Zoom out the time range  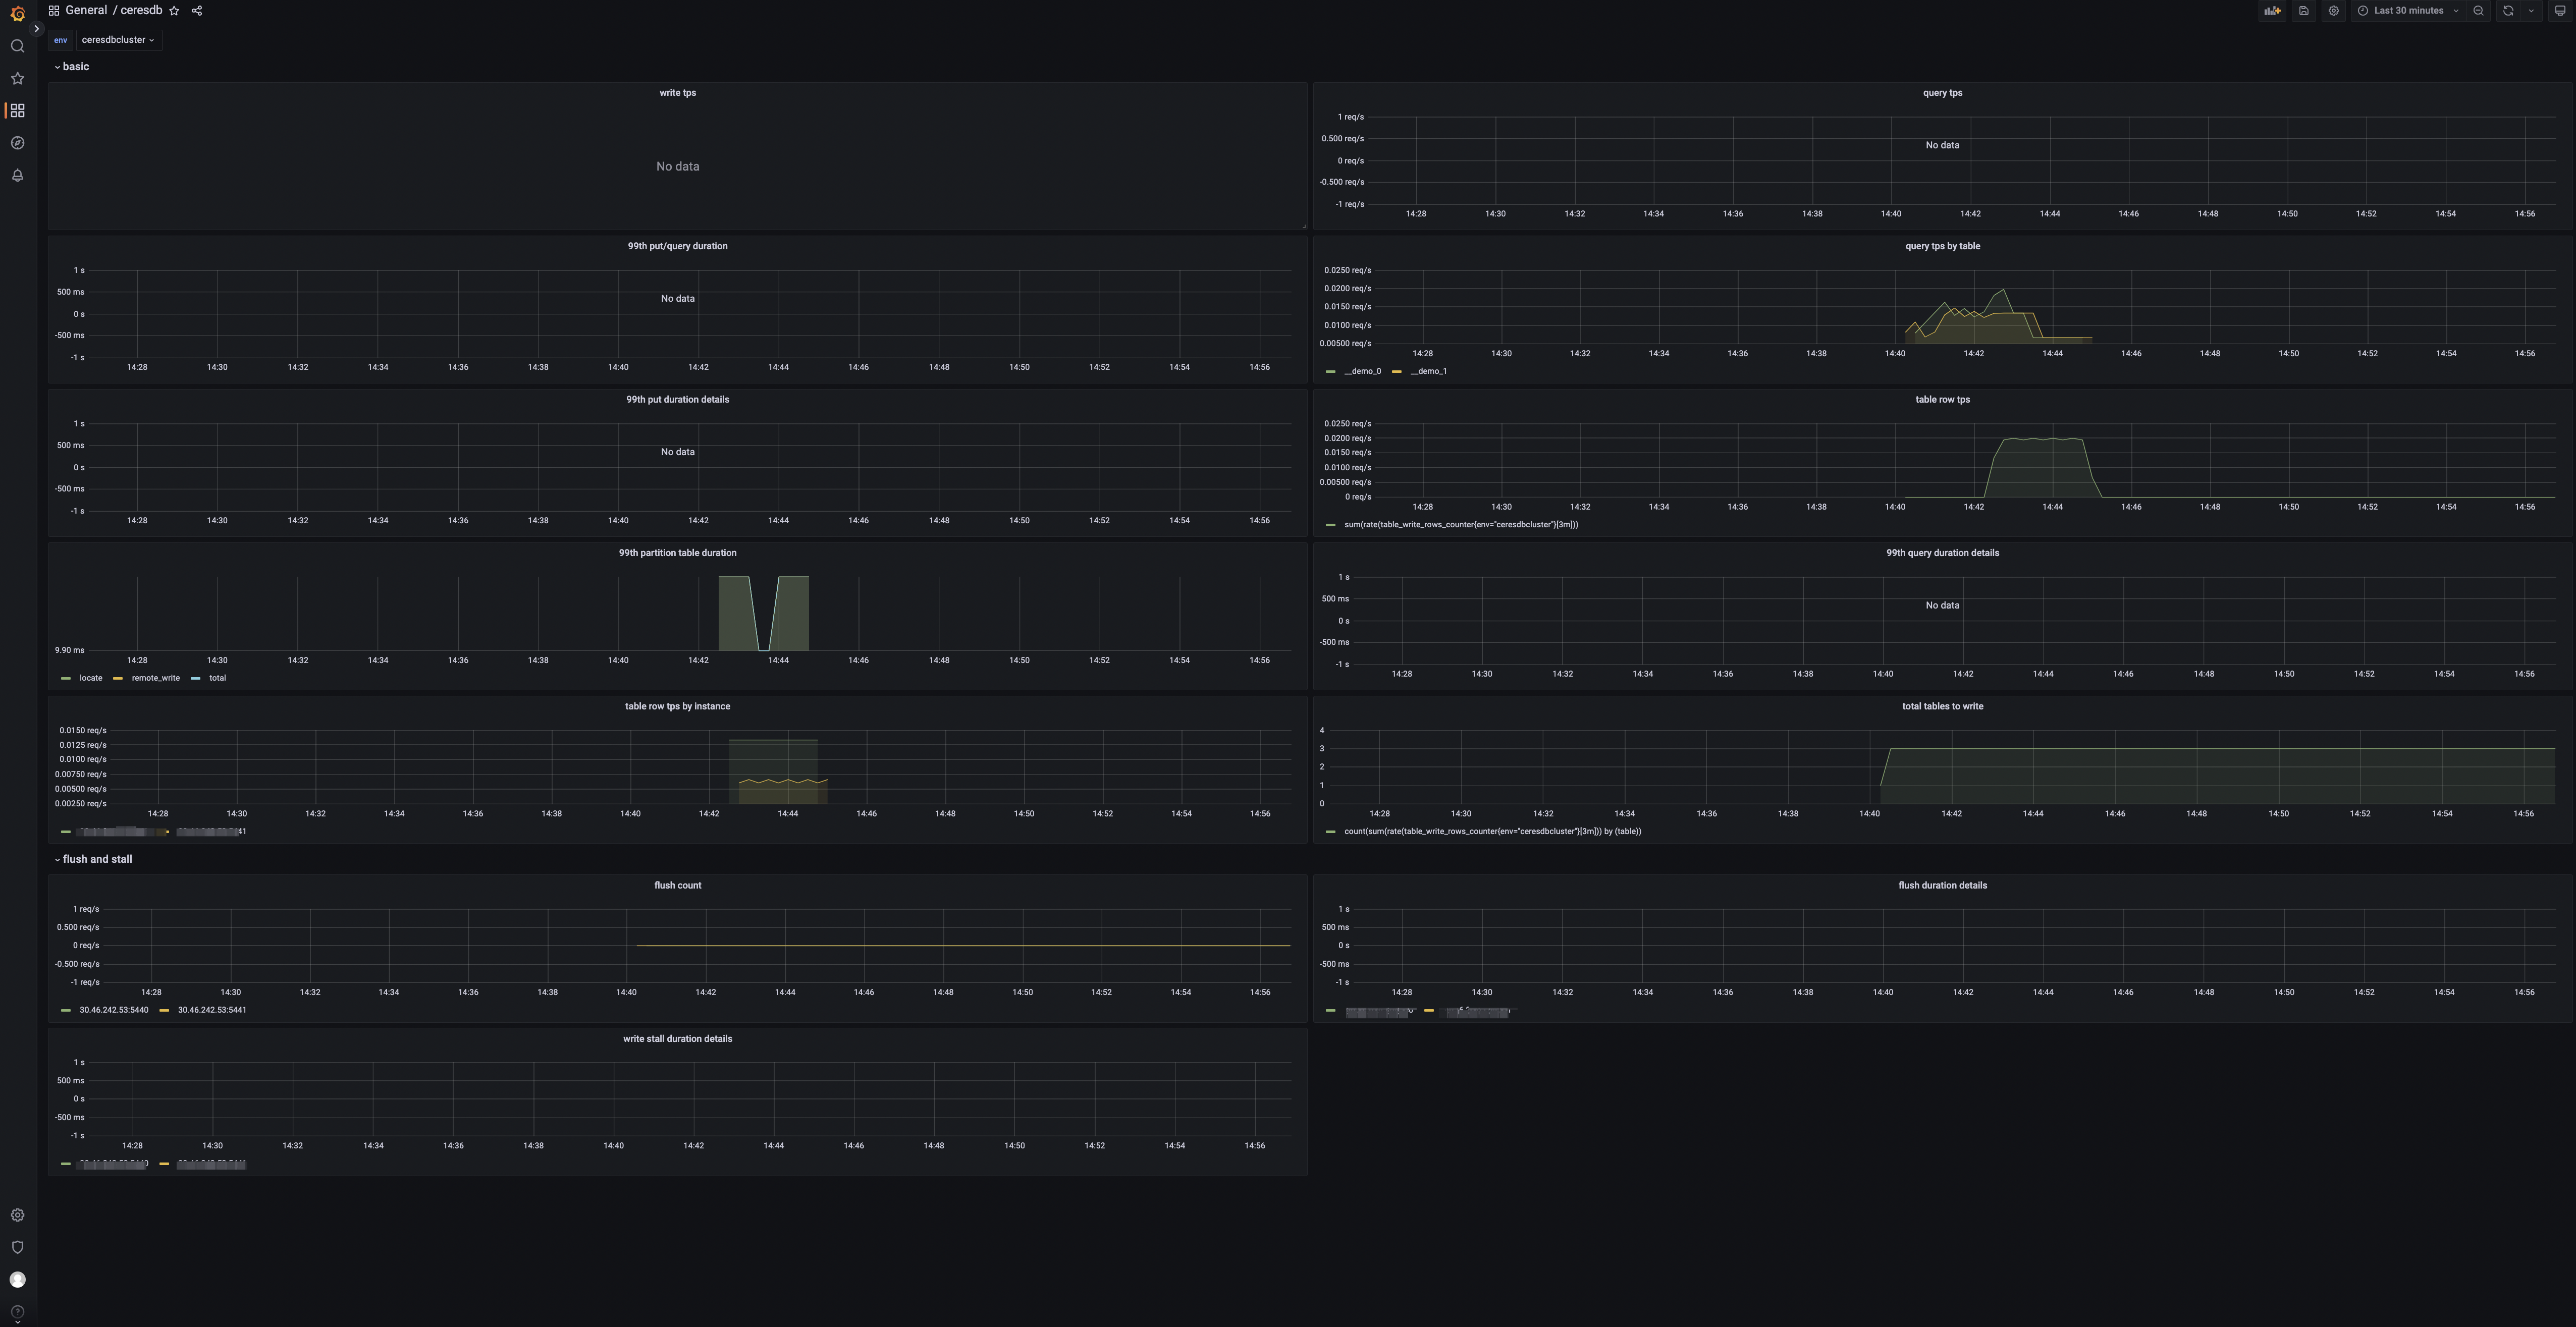click(x=2478, y=11)
